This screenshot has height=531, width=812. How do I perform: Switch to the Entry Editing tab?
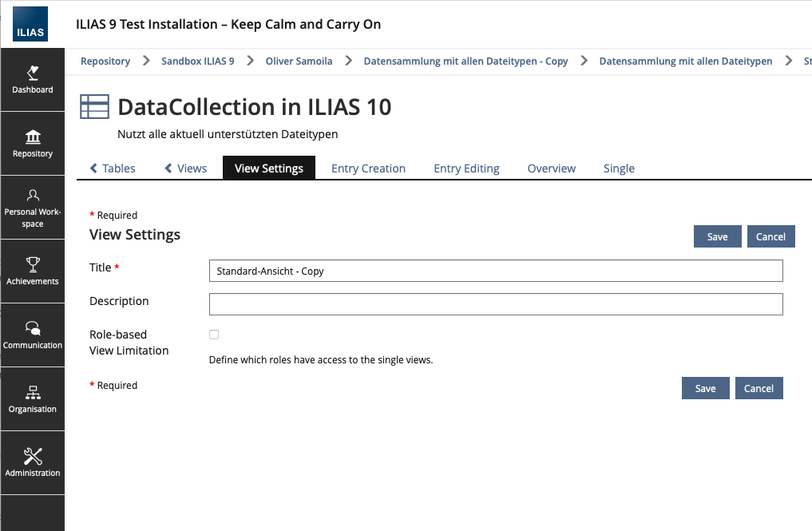(x=466, y=168)
